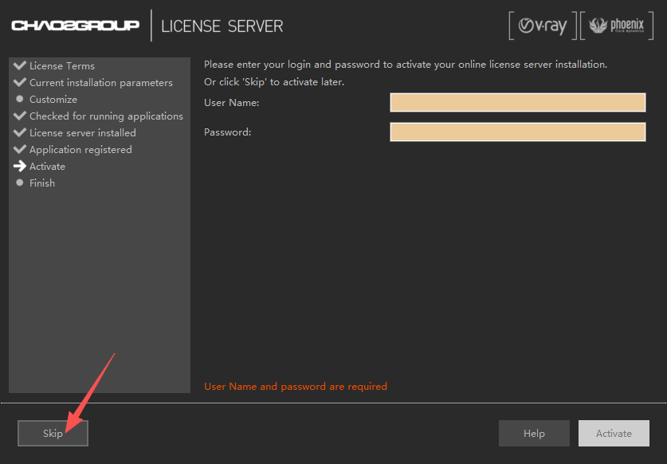Screen dimensions: 667x464
Task: Click checkmark beside Current installation parameters
Action: click(x=20, y=82)
